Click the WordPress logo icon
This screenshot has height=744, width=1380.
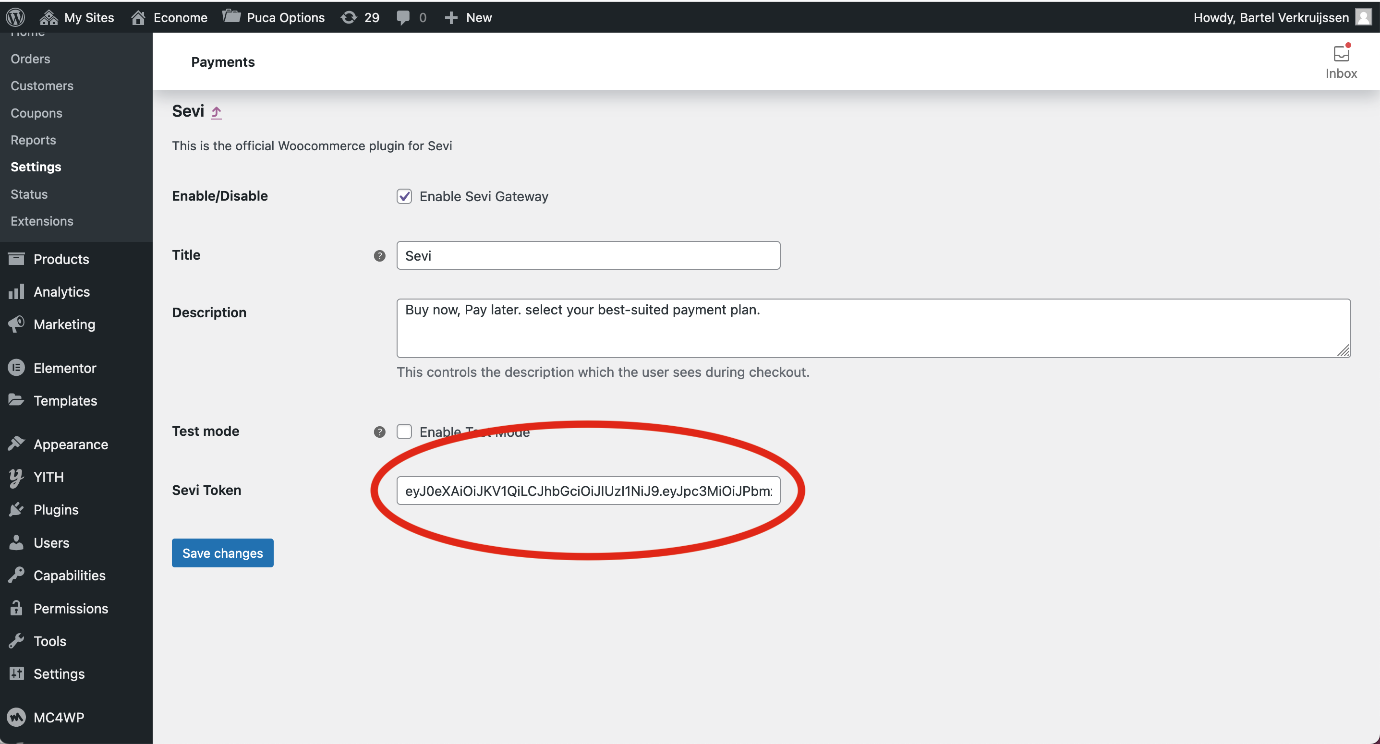point(15,17)
